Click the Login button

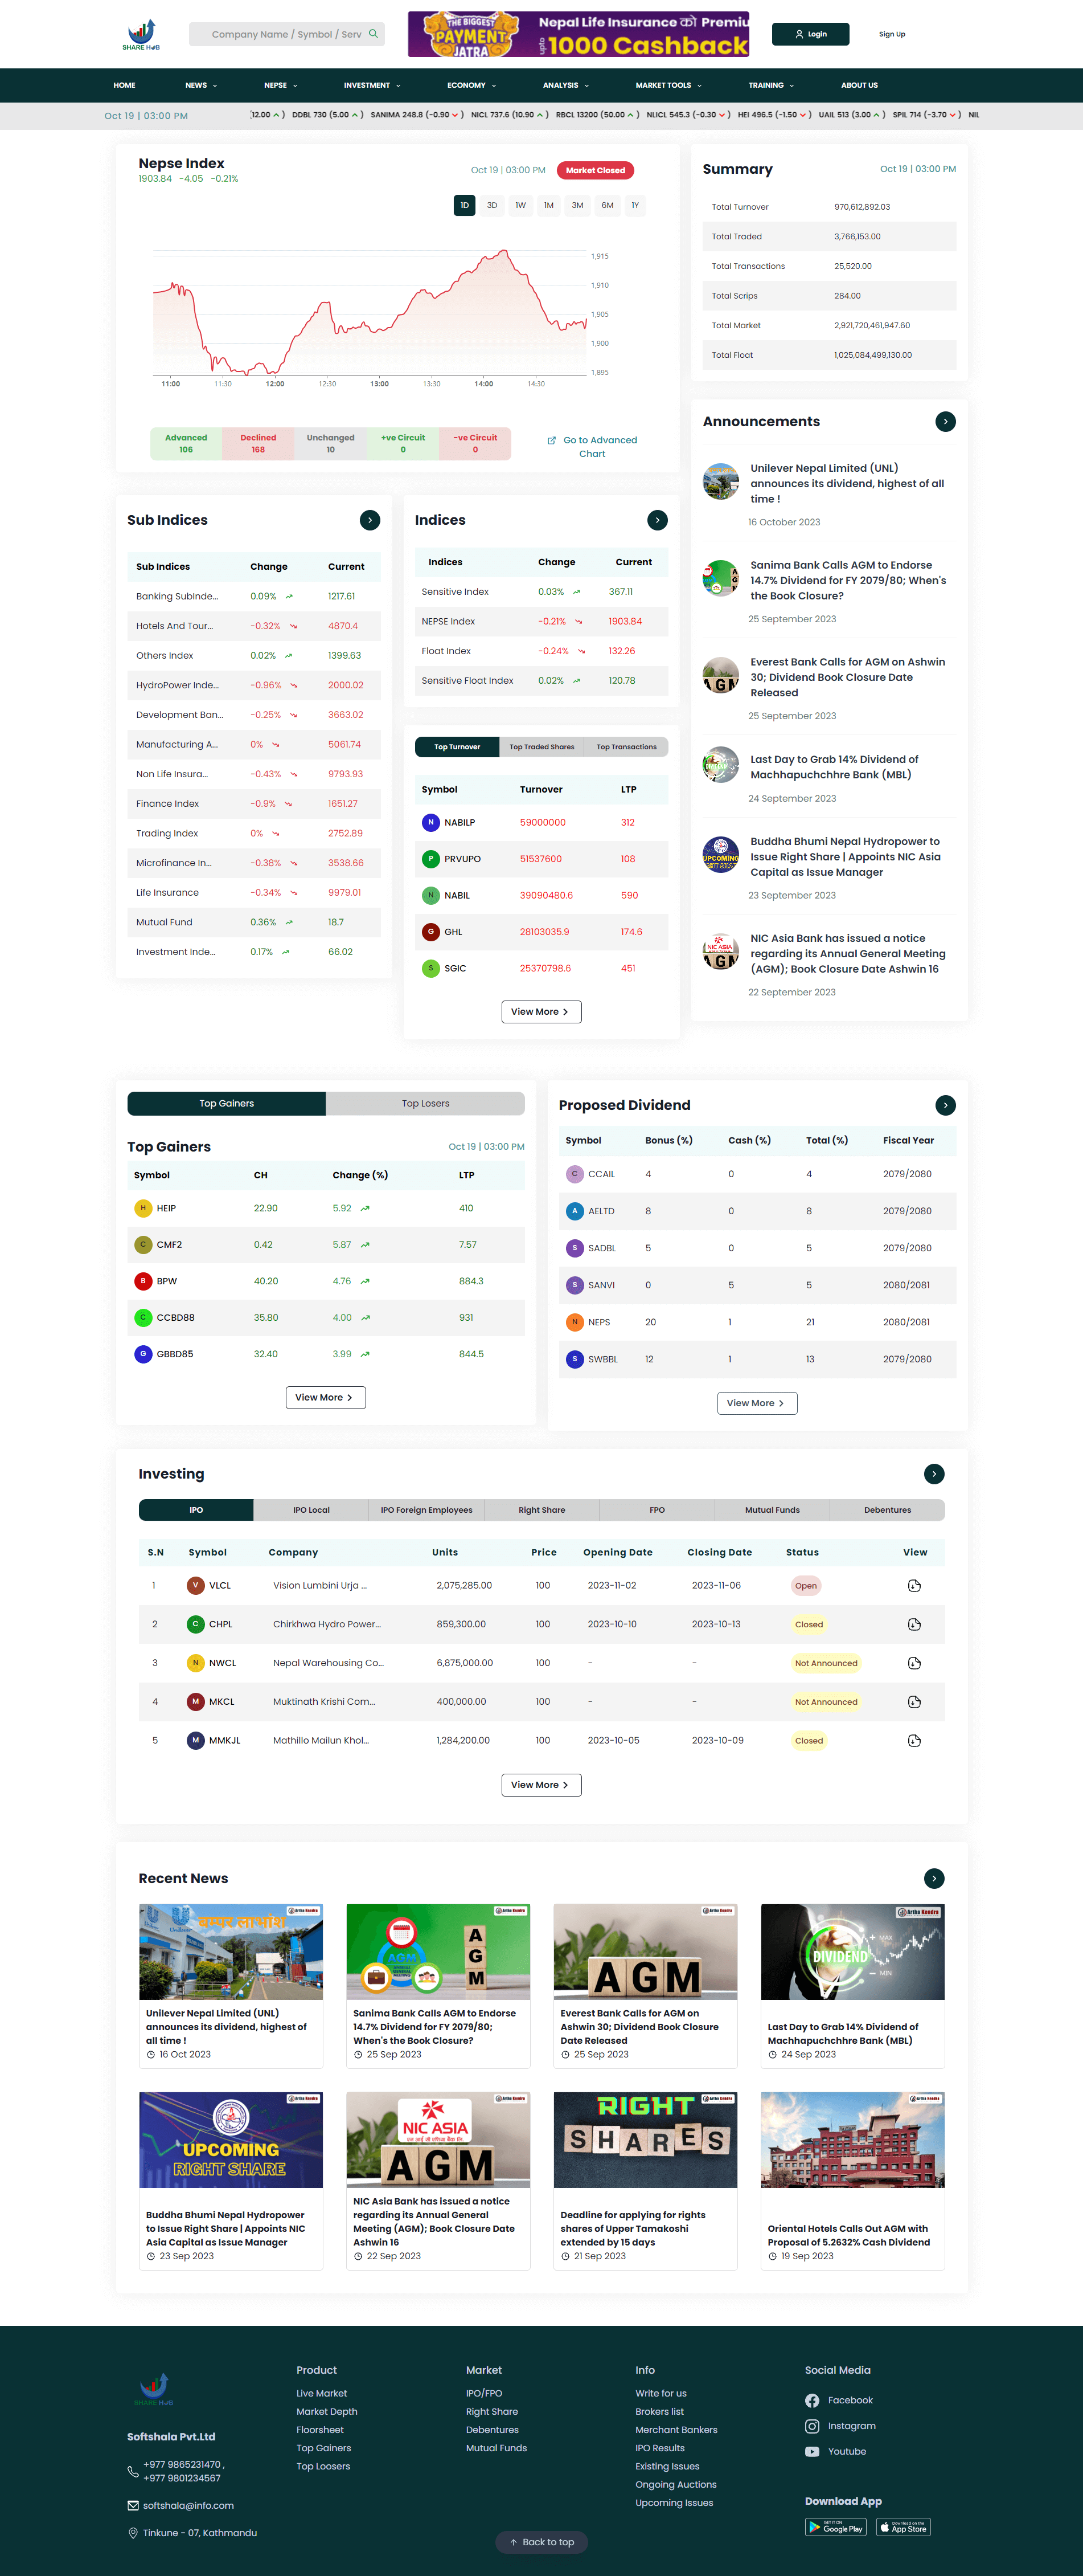(810, 34)
